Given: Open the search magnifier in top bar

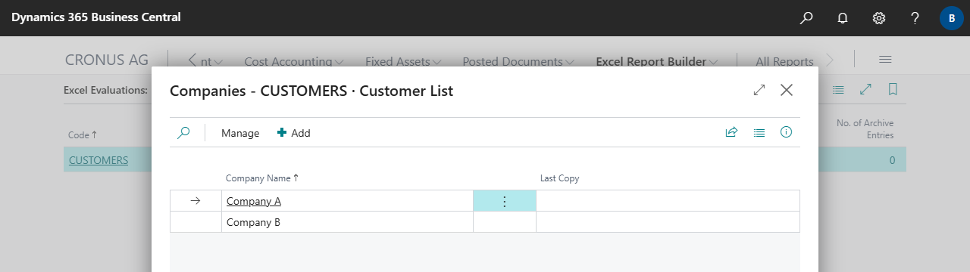Looking at the screenshot, I should click(x=806, y=18).
